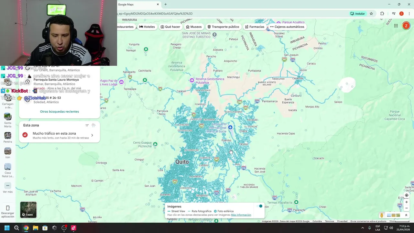Filter by Qué hacer chip
Image resolution: width=414 pixels, height=233 pixels.
pyautogui.click(x=170, y=27)
